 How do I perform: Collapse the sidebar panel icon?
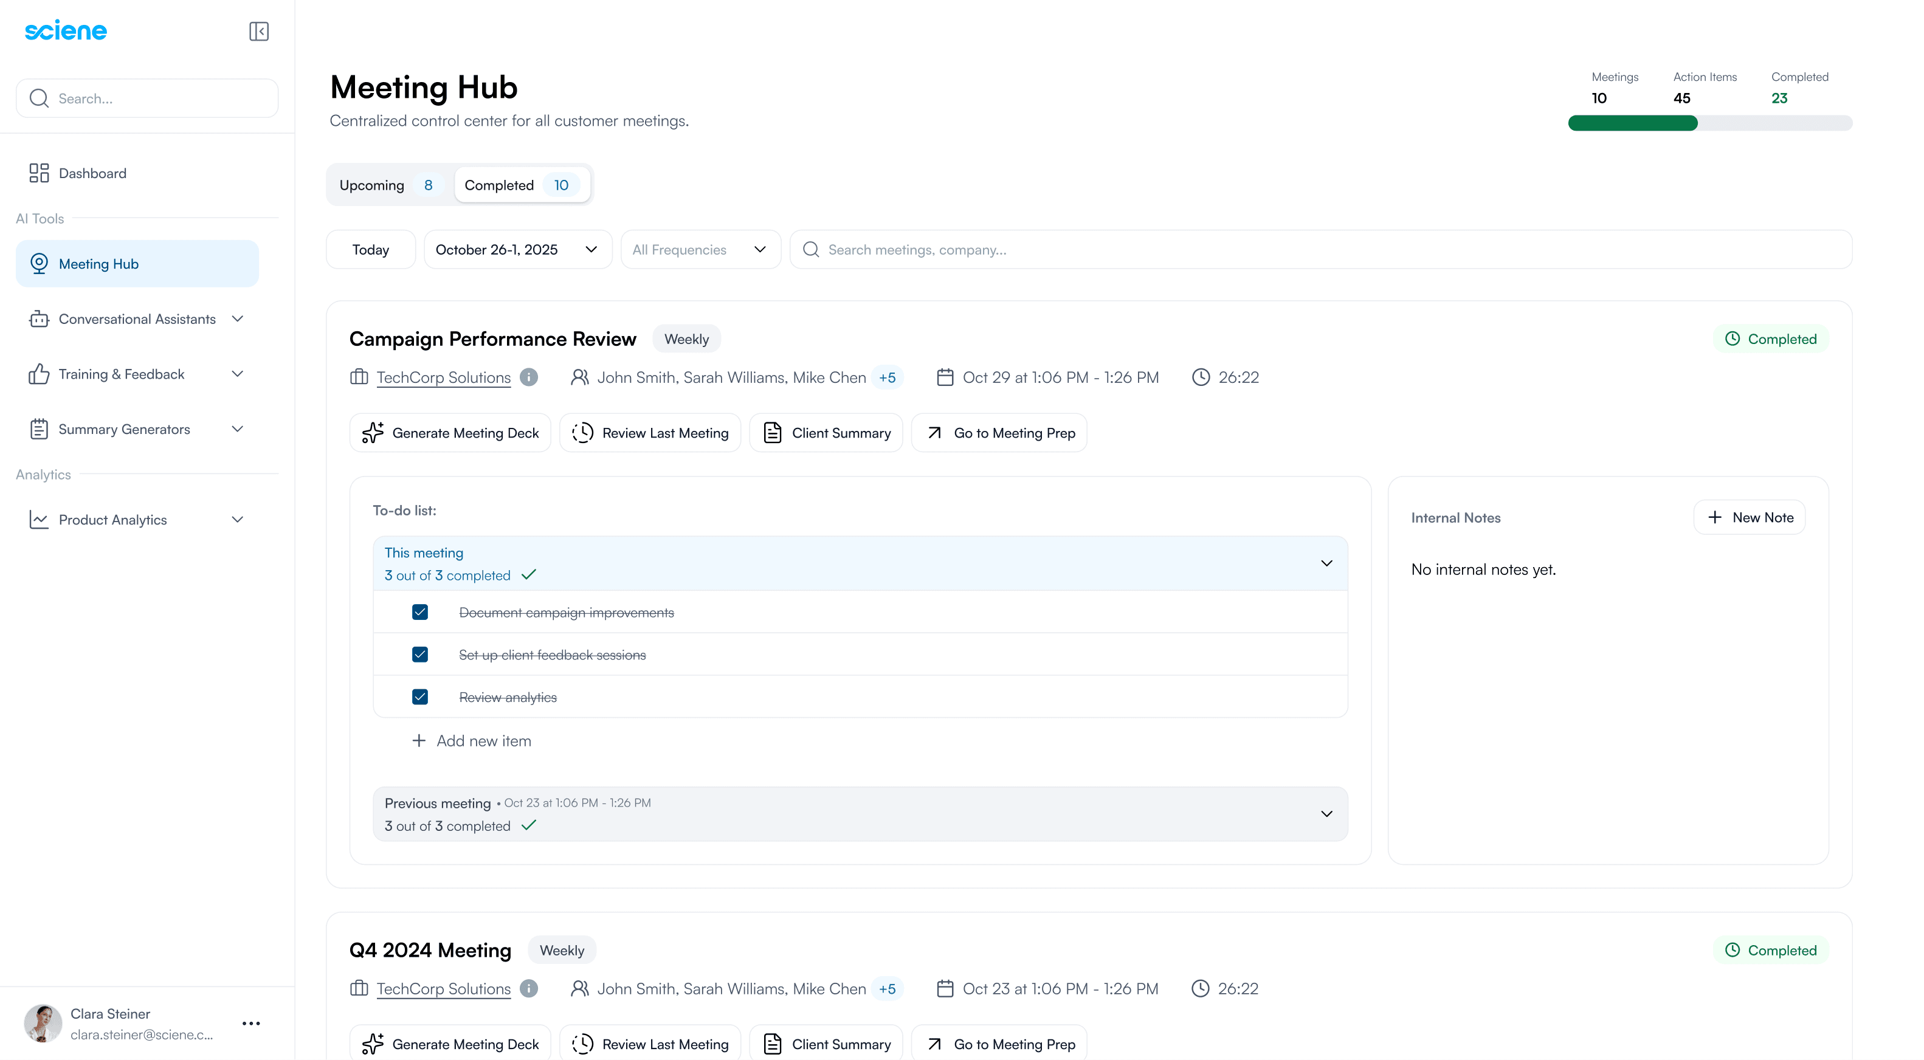pos(258,32)
